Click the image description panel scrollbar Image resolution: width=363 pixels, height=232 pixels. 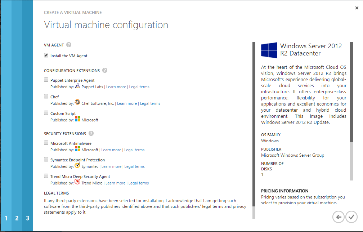(351, 111)
